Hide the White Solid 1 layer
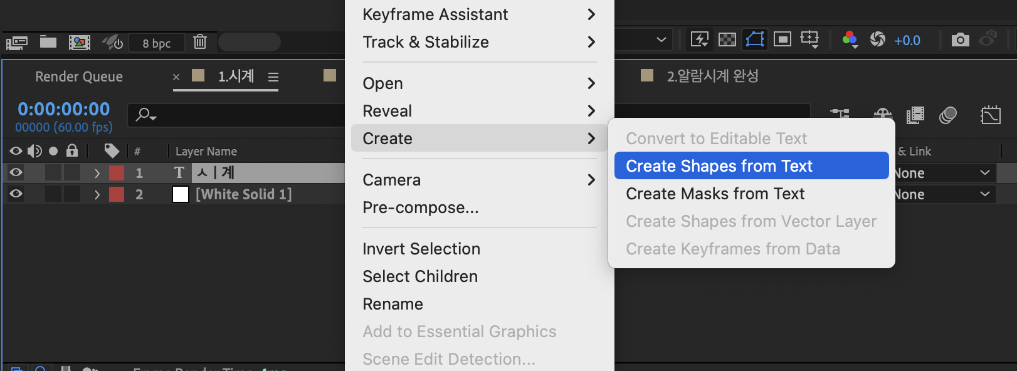The width and height of the screenshot is (1017, 371). point(16,194)
